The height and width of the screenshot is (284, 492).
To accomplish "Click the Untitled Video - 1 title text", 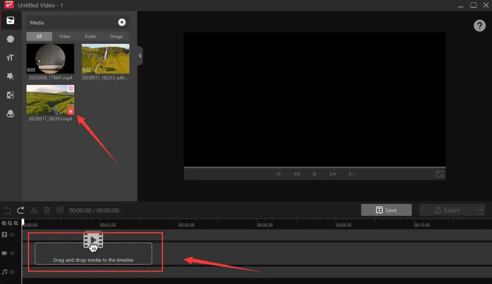I will click(x=41, y=5).
